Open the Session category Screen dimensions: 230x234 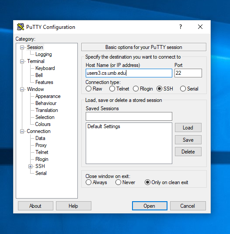[35, 47]
